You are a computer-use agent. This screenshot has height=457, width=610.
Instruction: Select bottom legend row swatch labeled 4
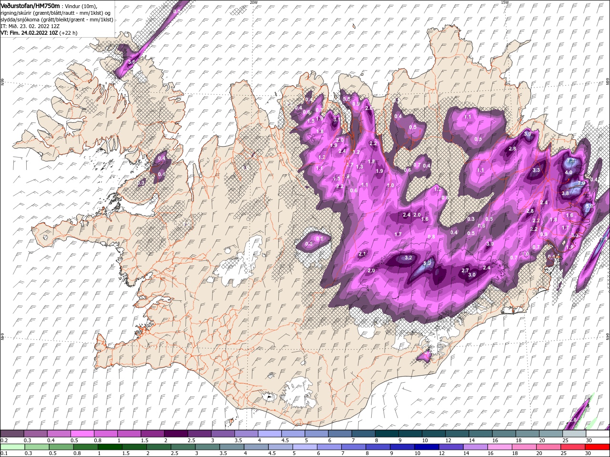point(256,447)
